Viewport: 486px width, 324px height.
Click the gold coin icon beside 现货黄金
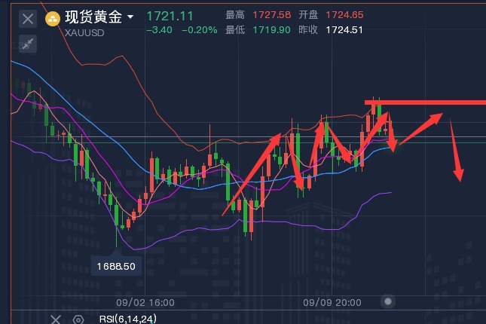click(53, 17)
